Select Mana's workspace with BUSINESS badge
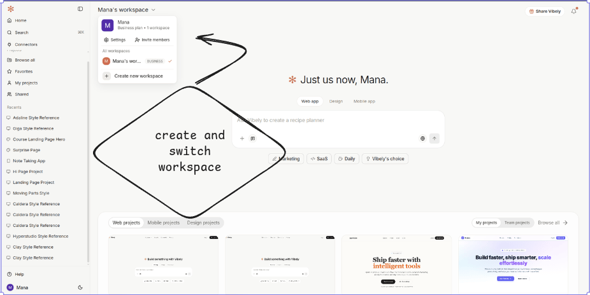 [x=138, y=61]
